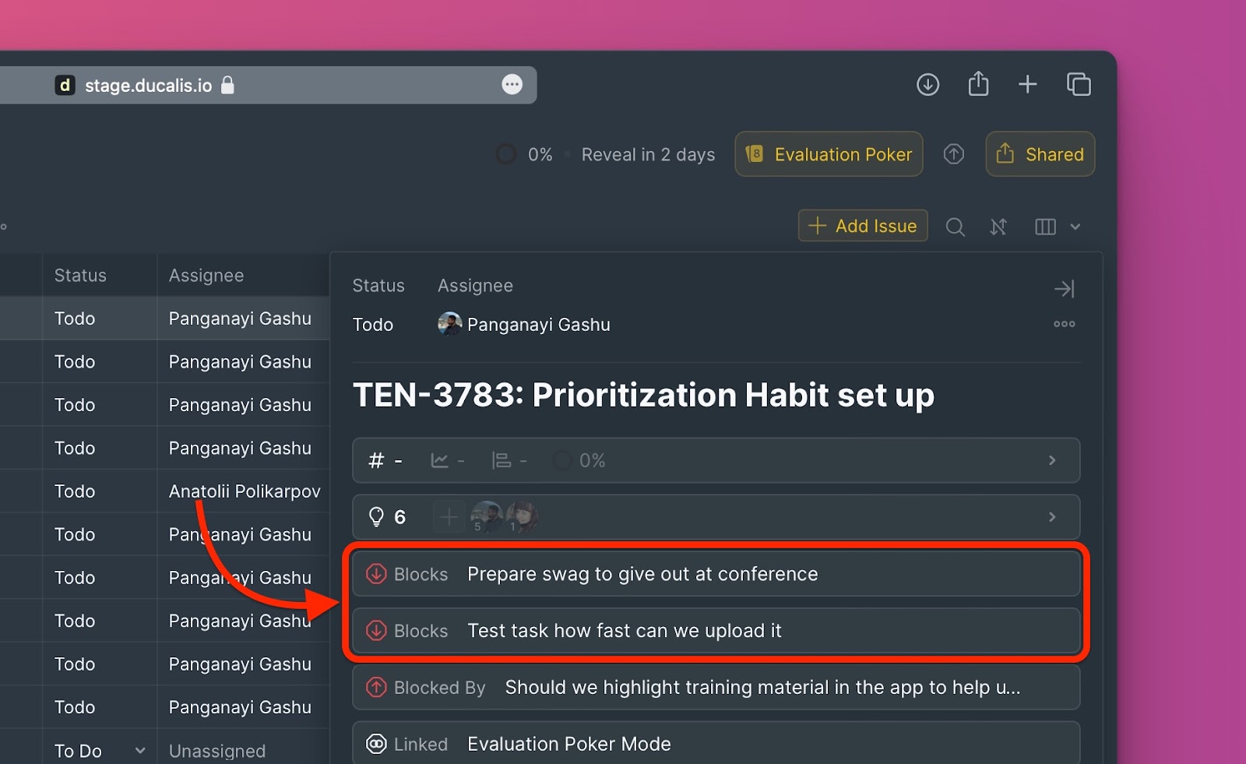Expand the To Do status dropdown
Image resolution: width=1246 pixels, height=764 pixels.
click(140, 751)
